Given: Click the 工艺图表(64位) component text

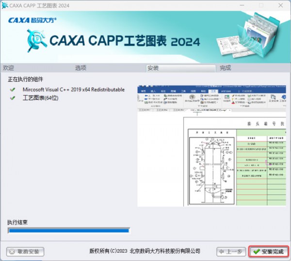Looking at the screenshot, I should tap(40, 98).
